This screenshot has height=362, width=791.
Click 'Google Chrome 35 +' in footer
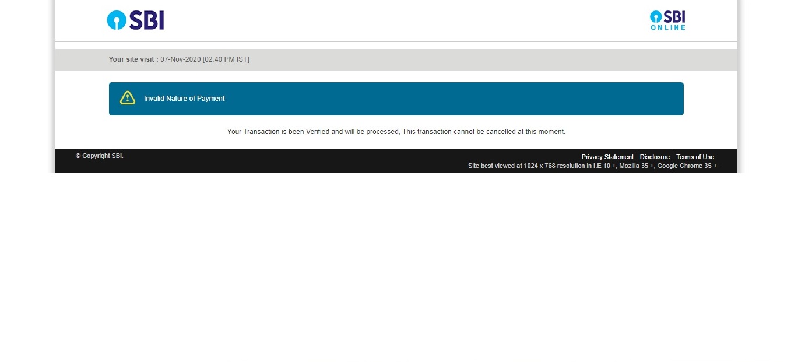click(687, 166)
